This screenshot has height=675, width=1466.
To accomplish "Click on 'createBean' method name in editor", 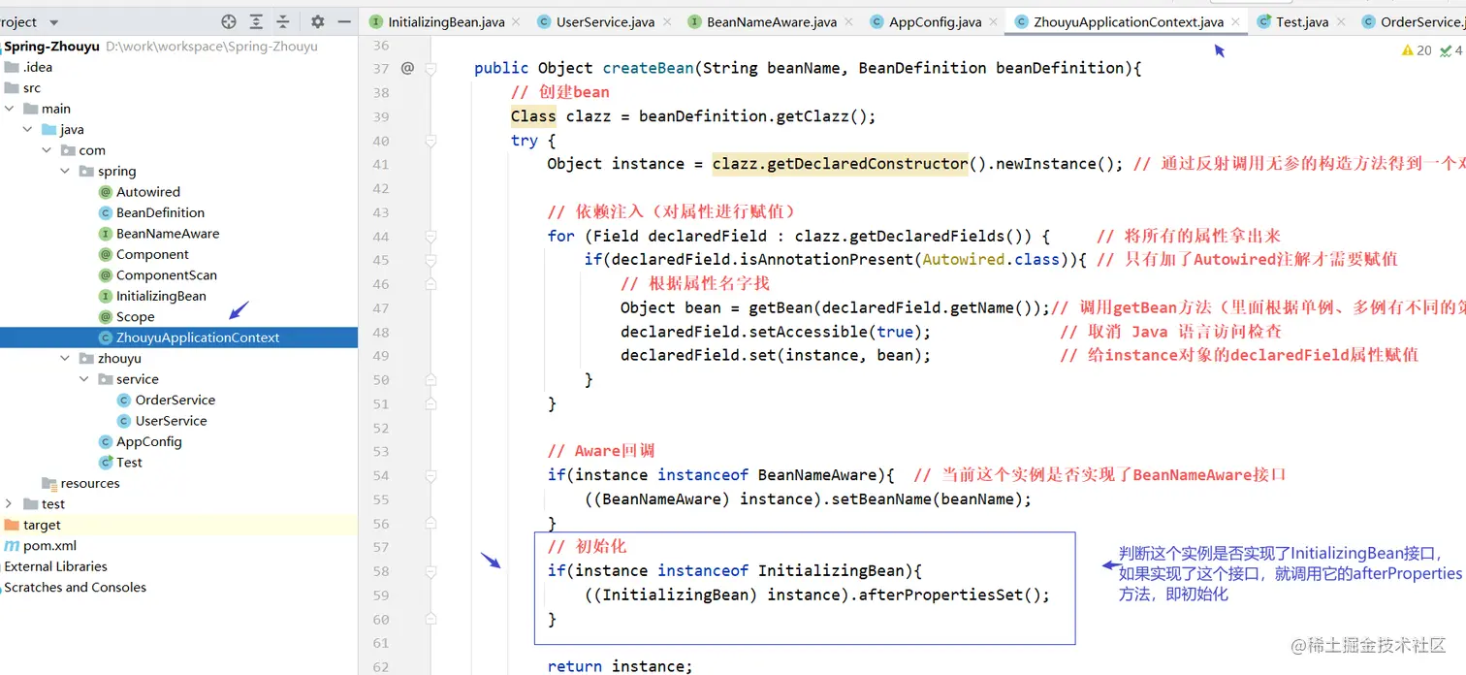I will click(648, 68).
